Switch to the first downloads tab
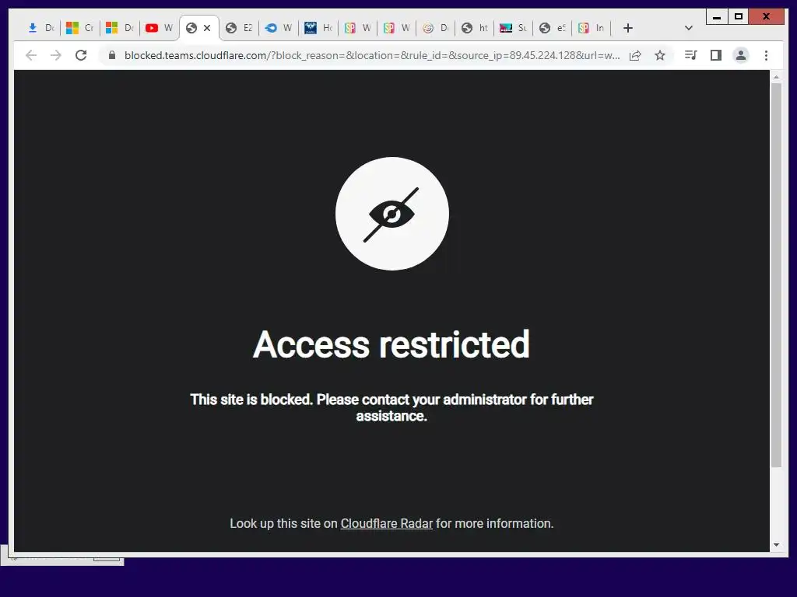The image size is (797, 597). click(x=40, y=28)
